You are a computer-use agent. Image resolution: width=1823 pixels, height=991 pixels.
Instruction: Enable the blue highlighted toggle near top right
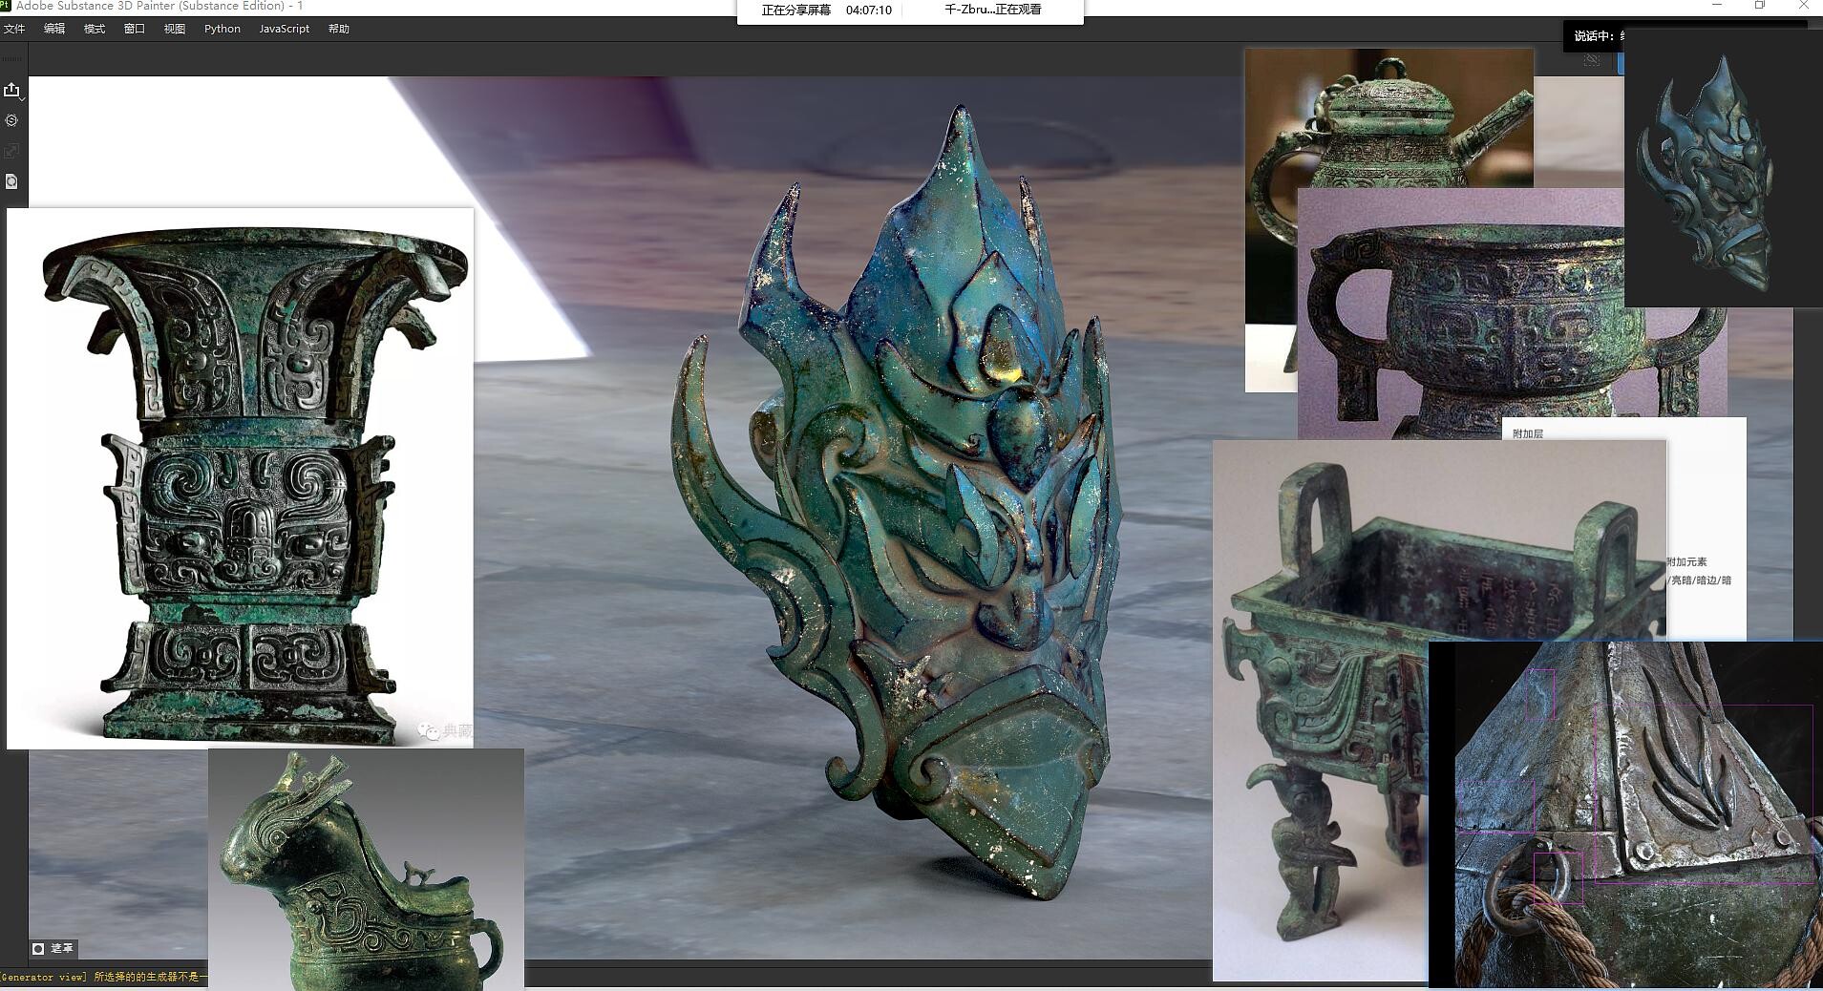tap(1621, 63)
